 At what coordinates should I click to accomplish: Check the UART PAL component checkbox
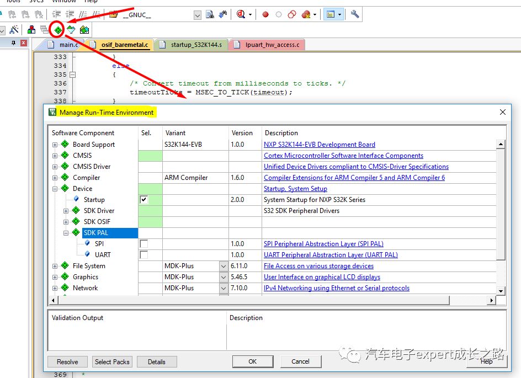point(143,255)
